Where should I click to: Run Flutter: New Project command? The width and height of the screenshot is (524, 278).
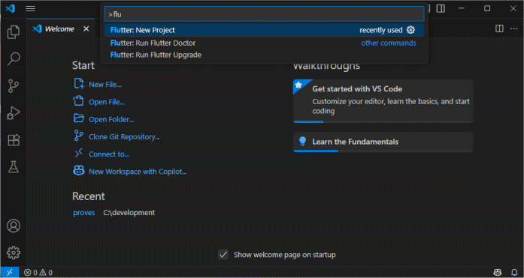(264, 30)
